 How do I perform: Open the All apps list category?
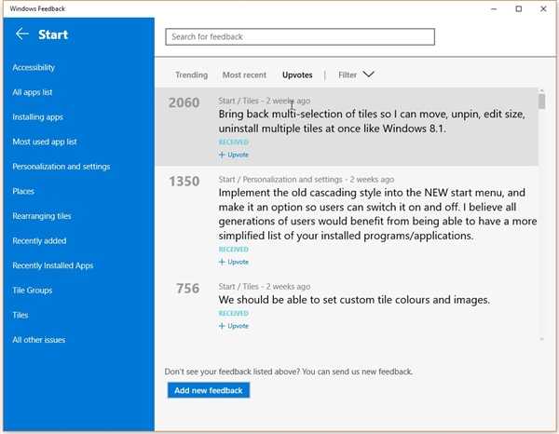[33, 92]
